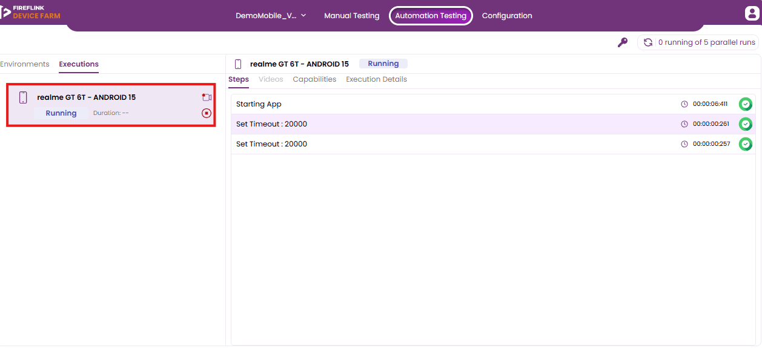Stop the running realme GT 6T execution
Screen dimensions: 762x348
pos(207,113)
